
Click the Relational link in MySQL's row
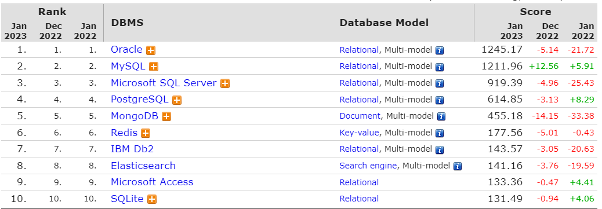(x=359, y=67)
